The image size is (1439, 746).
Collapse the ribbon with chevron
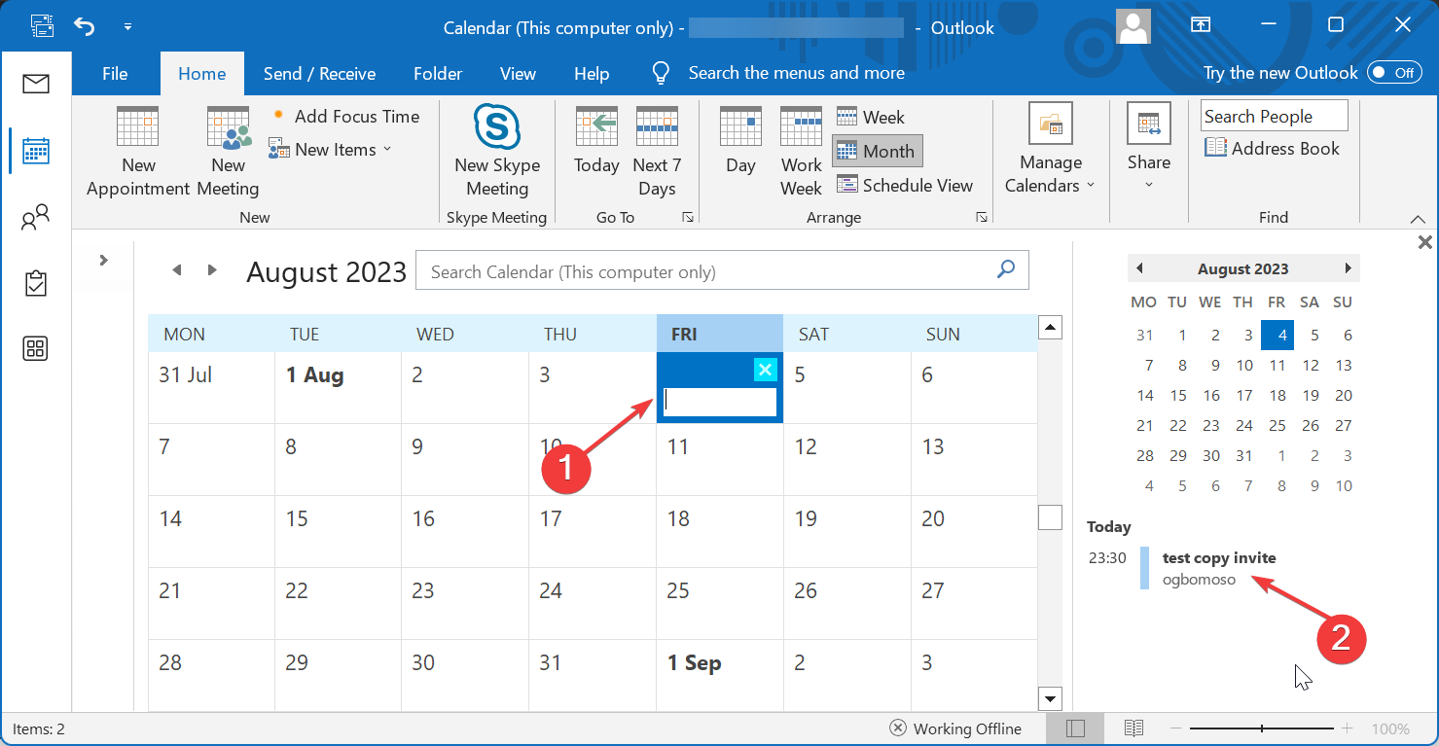click(1416, 219)
